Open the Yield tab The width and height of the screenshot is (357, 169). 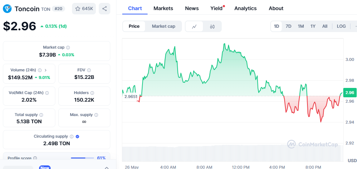[x=217, y=8]
